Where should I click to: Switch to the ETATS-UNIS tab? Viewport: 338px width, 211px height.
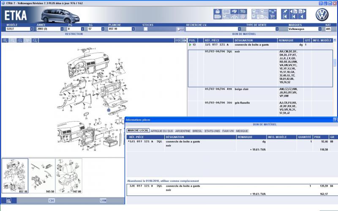point(212,131)
